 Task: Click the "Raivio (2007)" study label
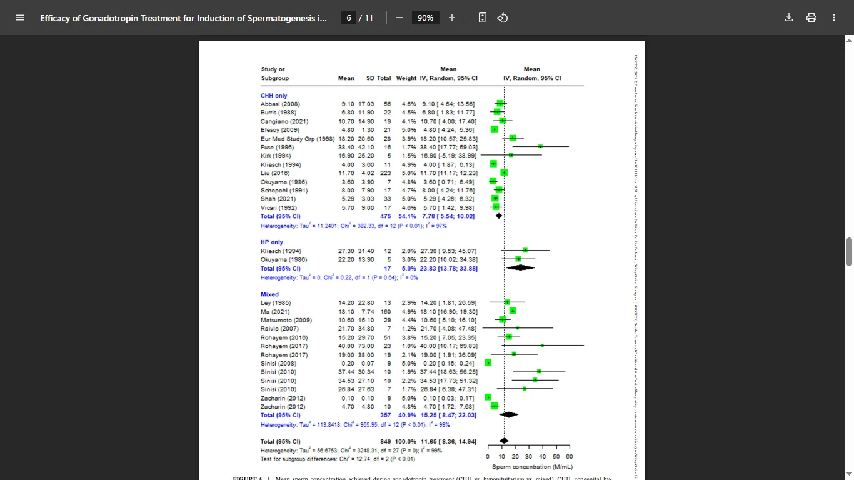tap(279, 329)
